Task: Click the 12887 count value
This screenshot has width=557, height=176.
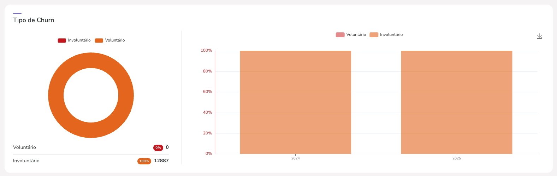Action: (161, 161)
